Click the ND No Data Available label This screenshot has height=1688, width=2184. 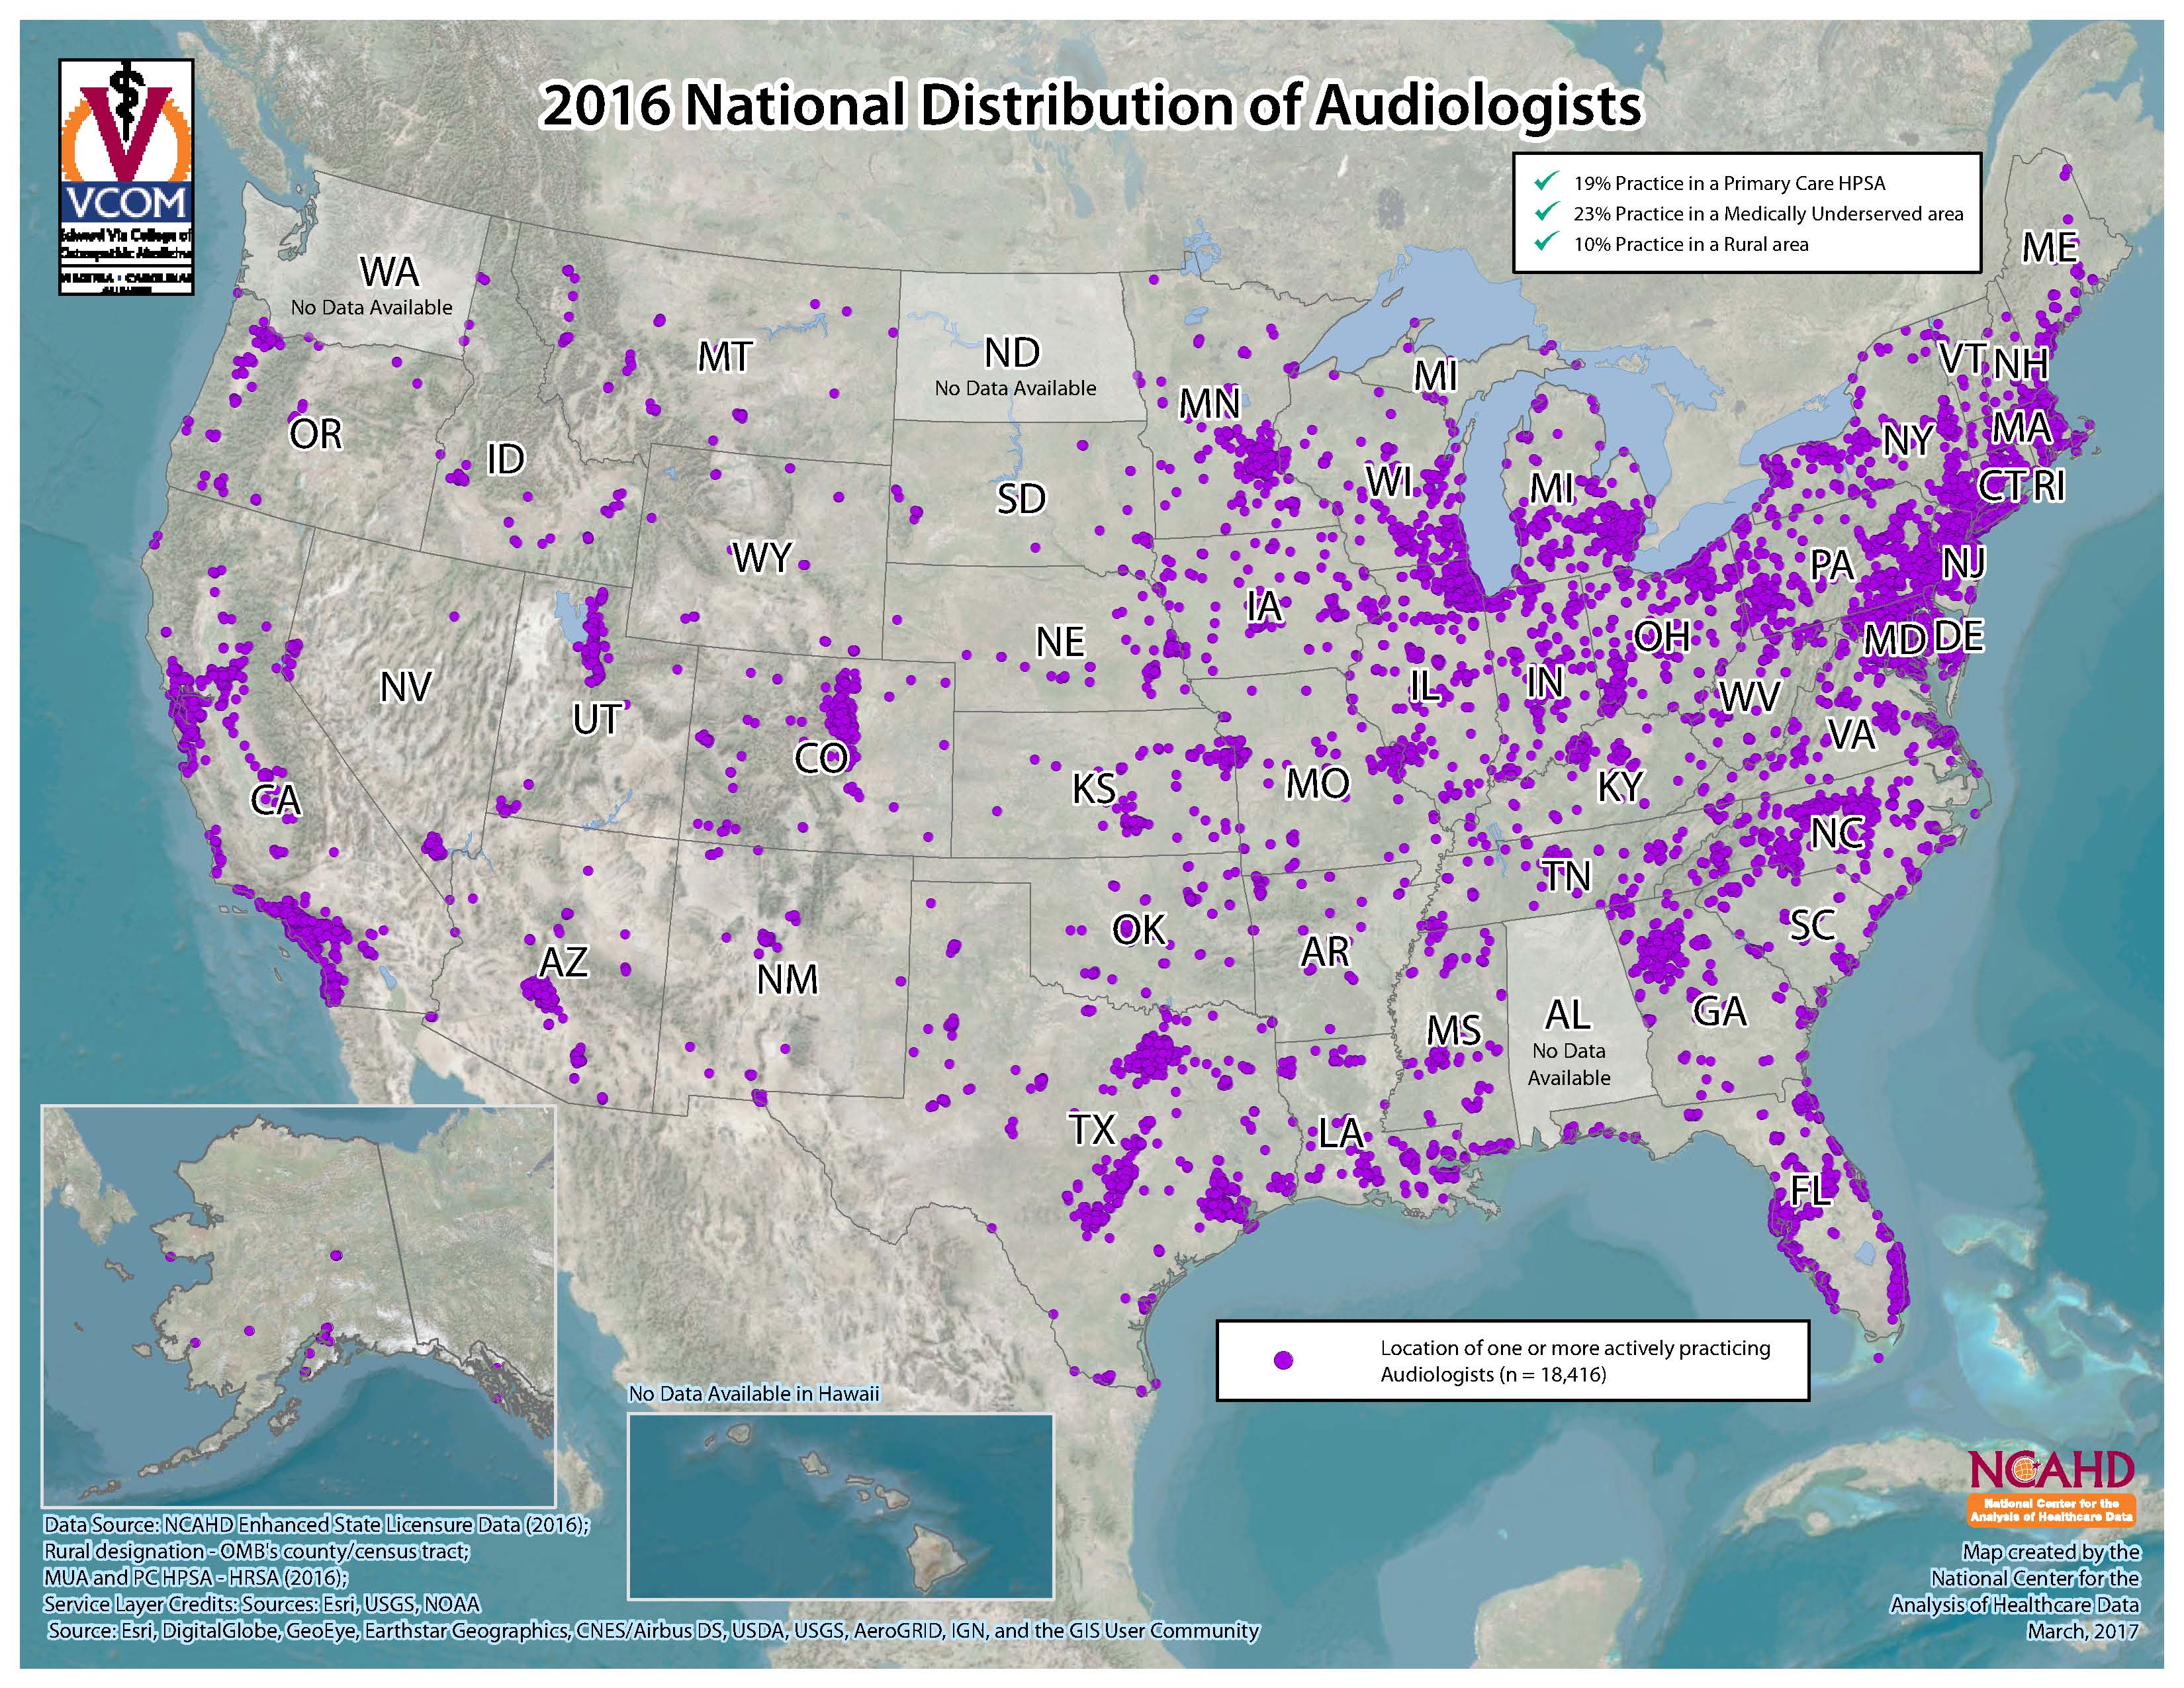pyautogui.click(x=1015, y=388)
